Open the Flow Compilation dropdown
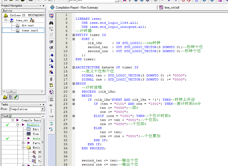 point(42,109)
